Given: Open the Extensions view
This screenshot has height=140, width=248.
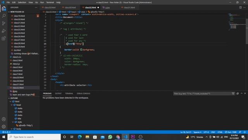Looking at the screenshot, I should [3, 38].
